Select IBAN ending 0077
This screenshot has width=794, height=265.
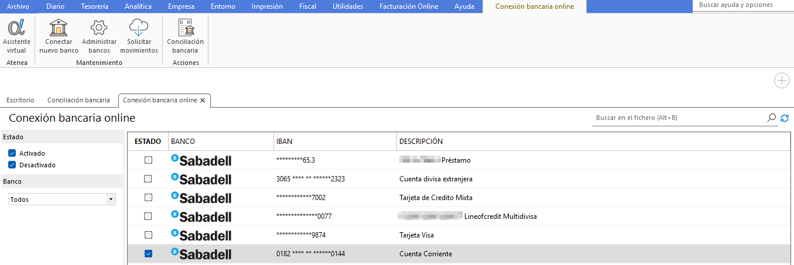tap(304, 216)
